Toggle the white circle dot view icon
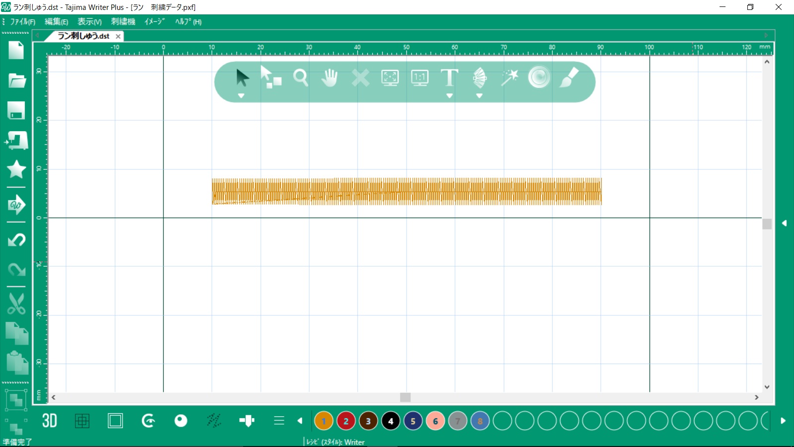This screenshot has width=794, height=447. pos(181,421)
